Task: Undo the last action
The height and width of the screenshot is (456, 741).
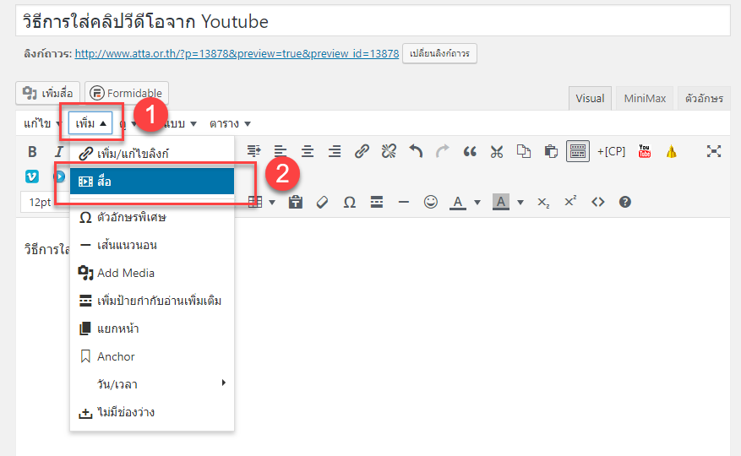Action: coord(416,151)
